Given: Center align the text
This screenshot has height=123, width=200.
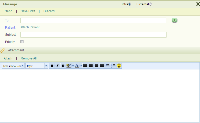Looking at the screenshot, I should (x=91, y=66).
